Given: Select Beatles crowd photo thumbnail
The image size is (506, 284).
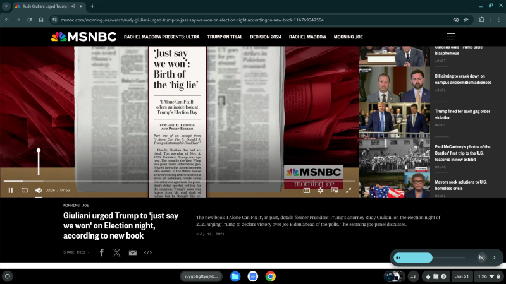Looking at the screenshot, I should [x=395, y=155].
